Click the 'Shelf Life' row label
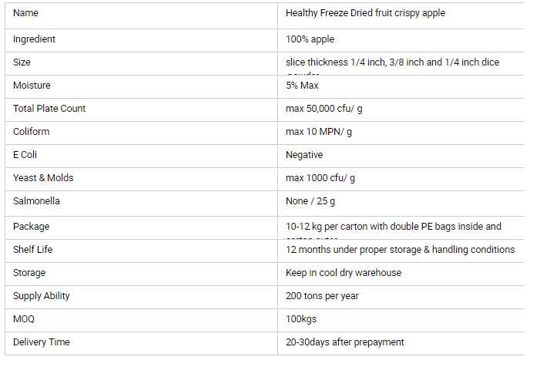 (32, 250)
